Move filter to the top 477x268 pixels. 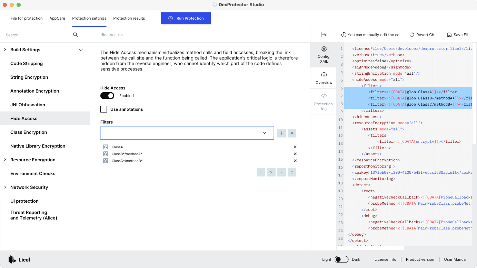click(x=271, y=172)
